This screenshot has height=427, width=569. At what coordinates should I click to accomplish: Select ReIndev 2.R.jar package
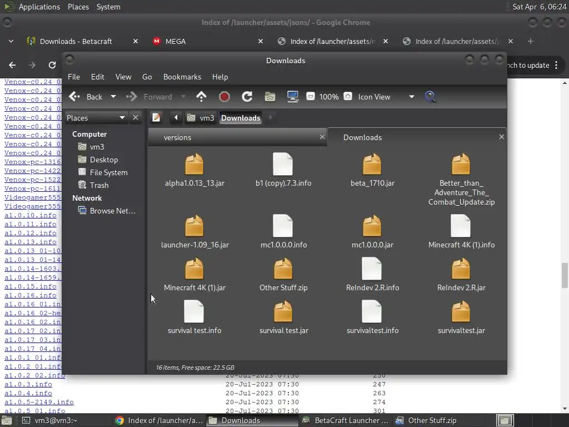(x=461, y=269)
